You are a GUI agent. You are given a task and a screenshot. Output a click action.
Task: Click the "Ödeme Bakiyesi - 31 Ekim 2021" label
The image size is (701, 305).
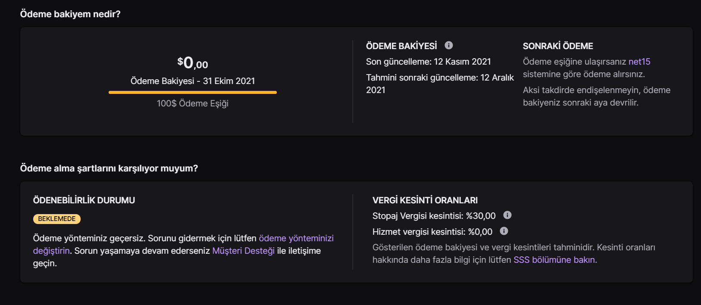(x=193, y=81)
